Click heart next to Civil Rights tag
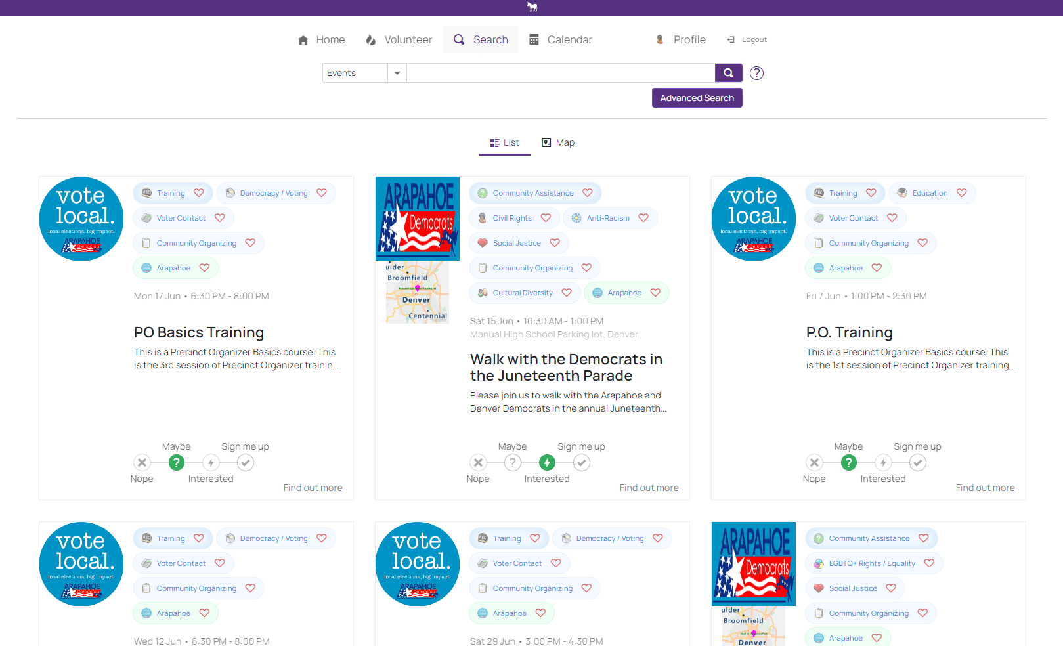Screen dimensions: 1063x646 click(546, 218)
